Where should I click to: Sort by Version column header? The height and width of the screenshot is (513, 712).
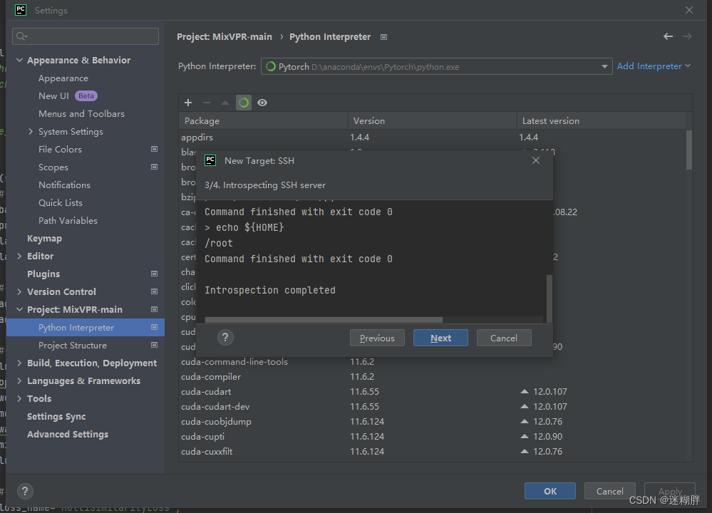(433, 120)
